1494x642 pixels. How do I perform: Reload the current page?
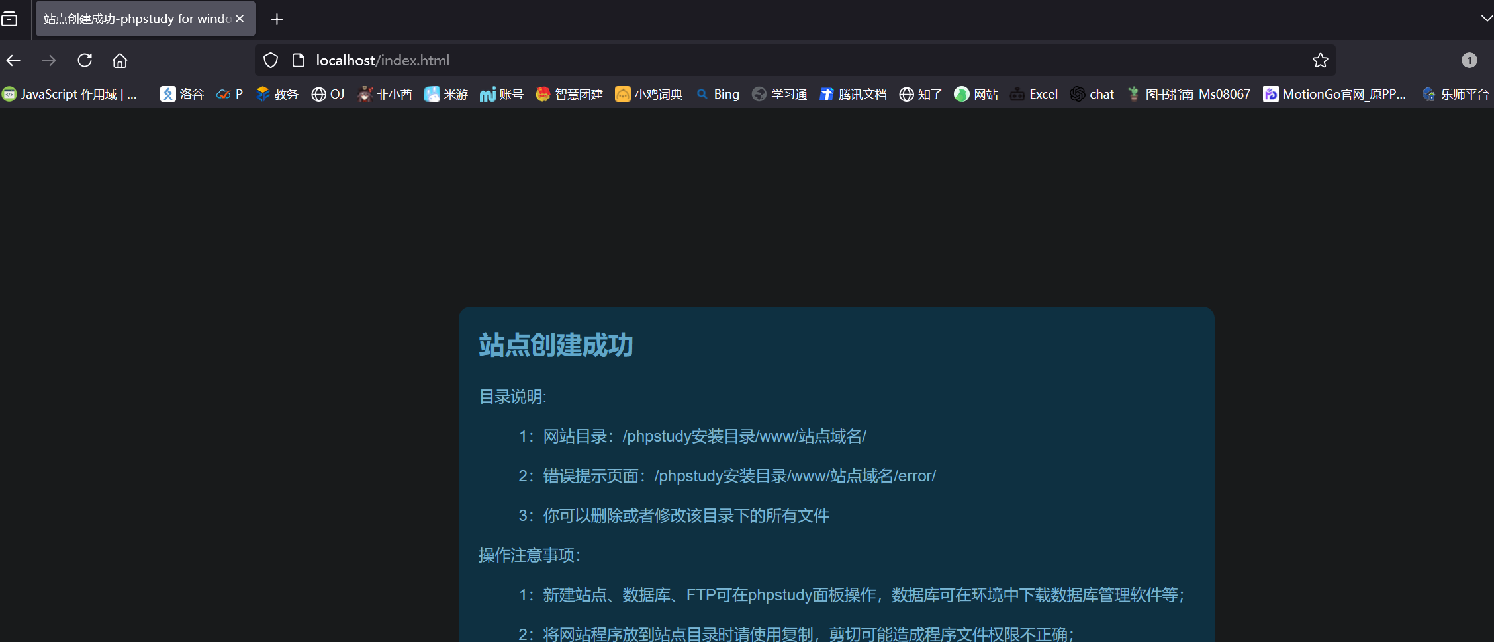point(85,61)
